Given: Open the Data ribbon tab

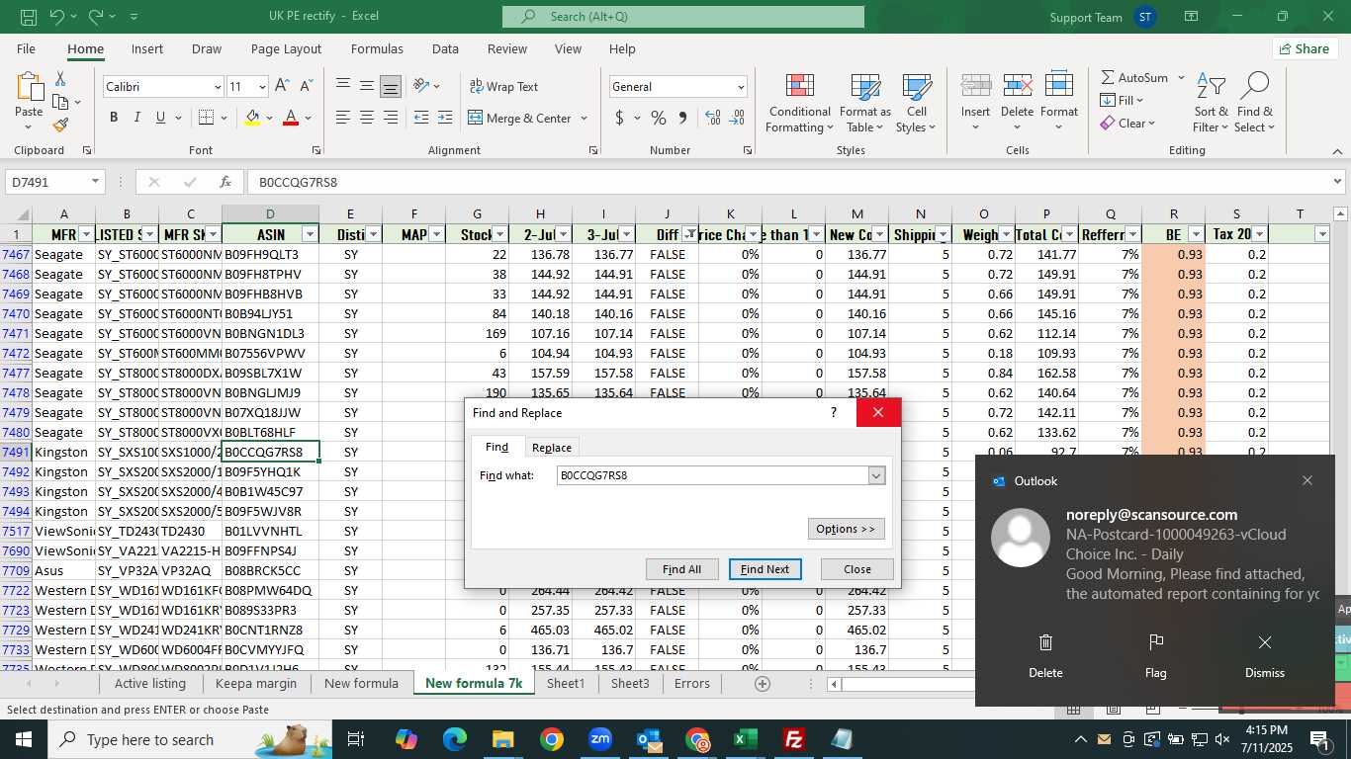Looking at the screenshot, I should [x=445, y=48].
